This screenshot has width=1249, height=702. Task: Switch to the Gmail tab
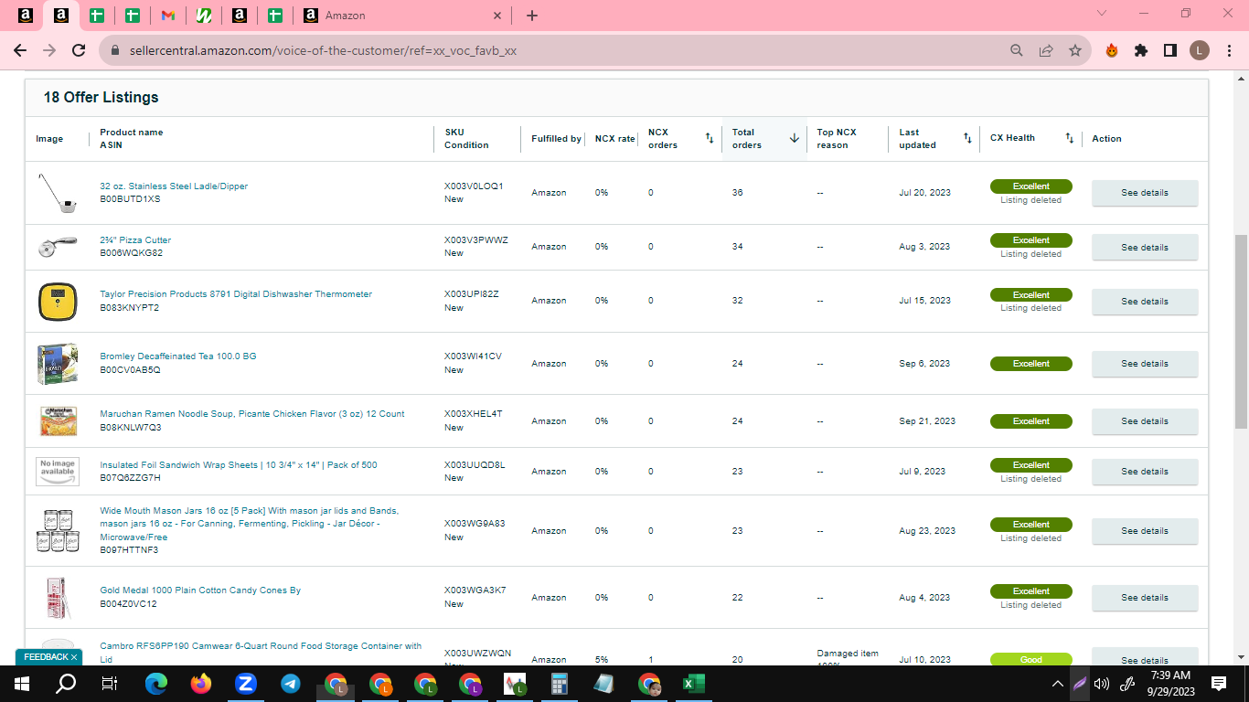click(x=167, y=16)
